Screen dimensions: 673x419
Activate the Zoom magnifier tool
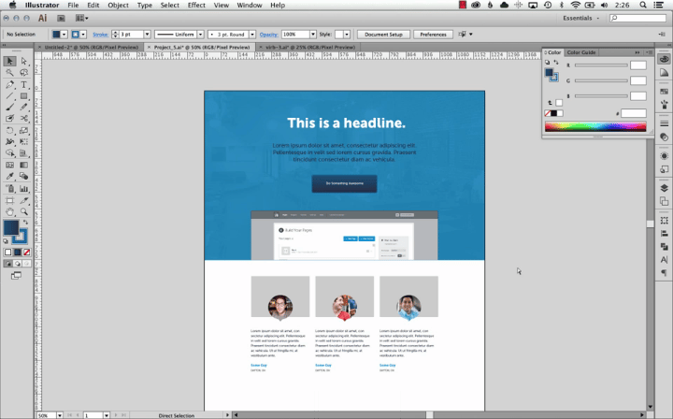pos(23,211)
